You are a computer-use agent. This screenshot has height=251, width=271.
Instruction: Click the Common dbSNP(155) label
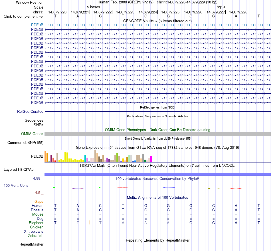coord(25,143)
